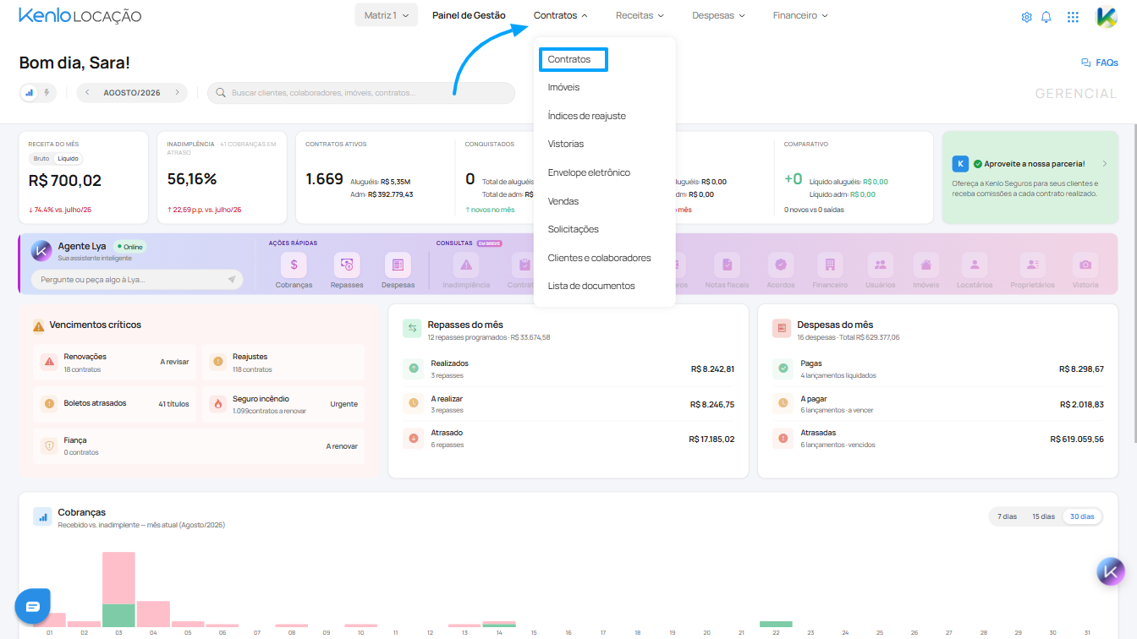Collapse the Contratos menu
The image size is (1137, 639).
[x=561, y=15]
